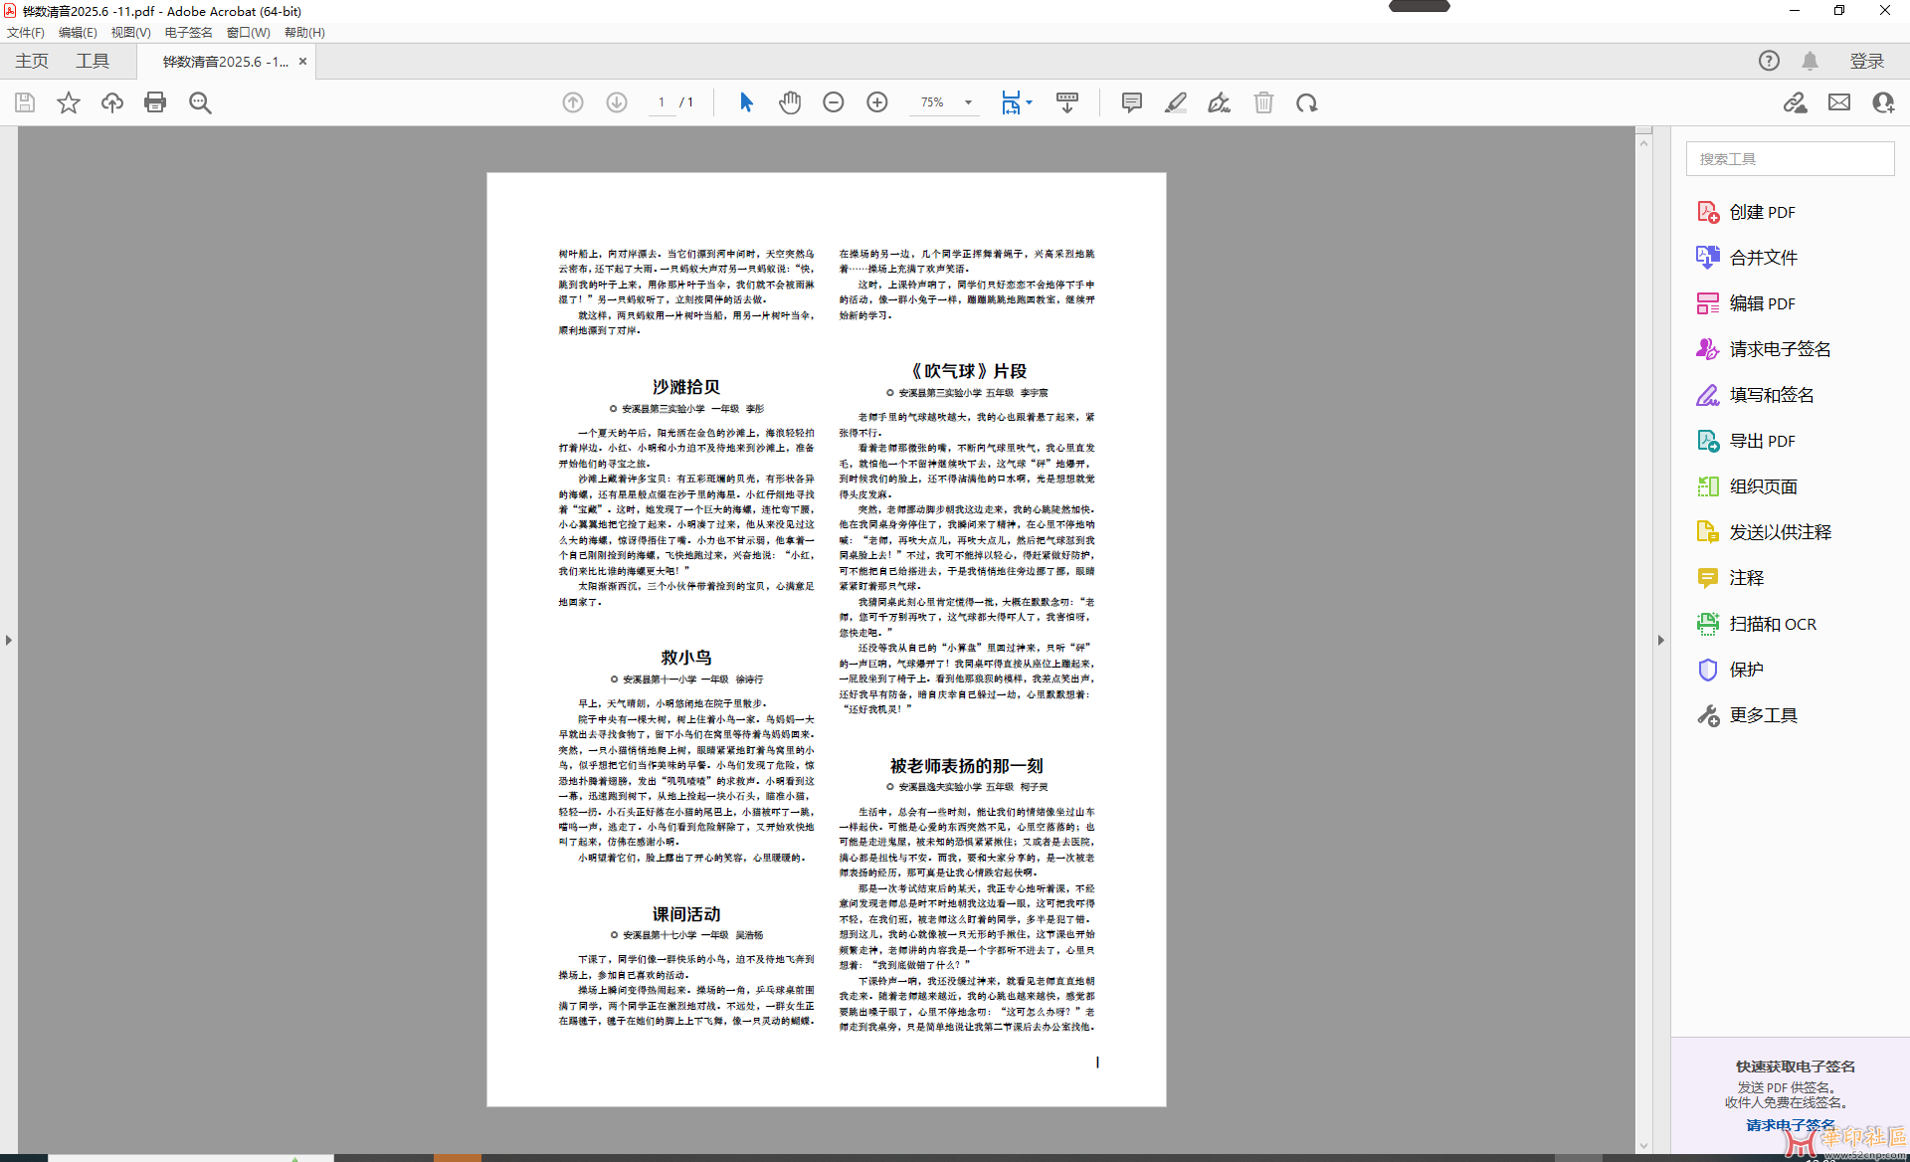Click the Delete trash icon
Screen dimensions: 1910x1162
point(1263,102)
